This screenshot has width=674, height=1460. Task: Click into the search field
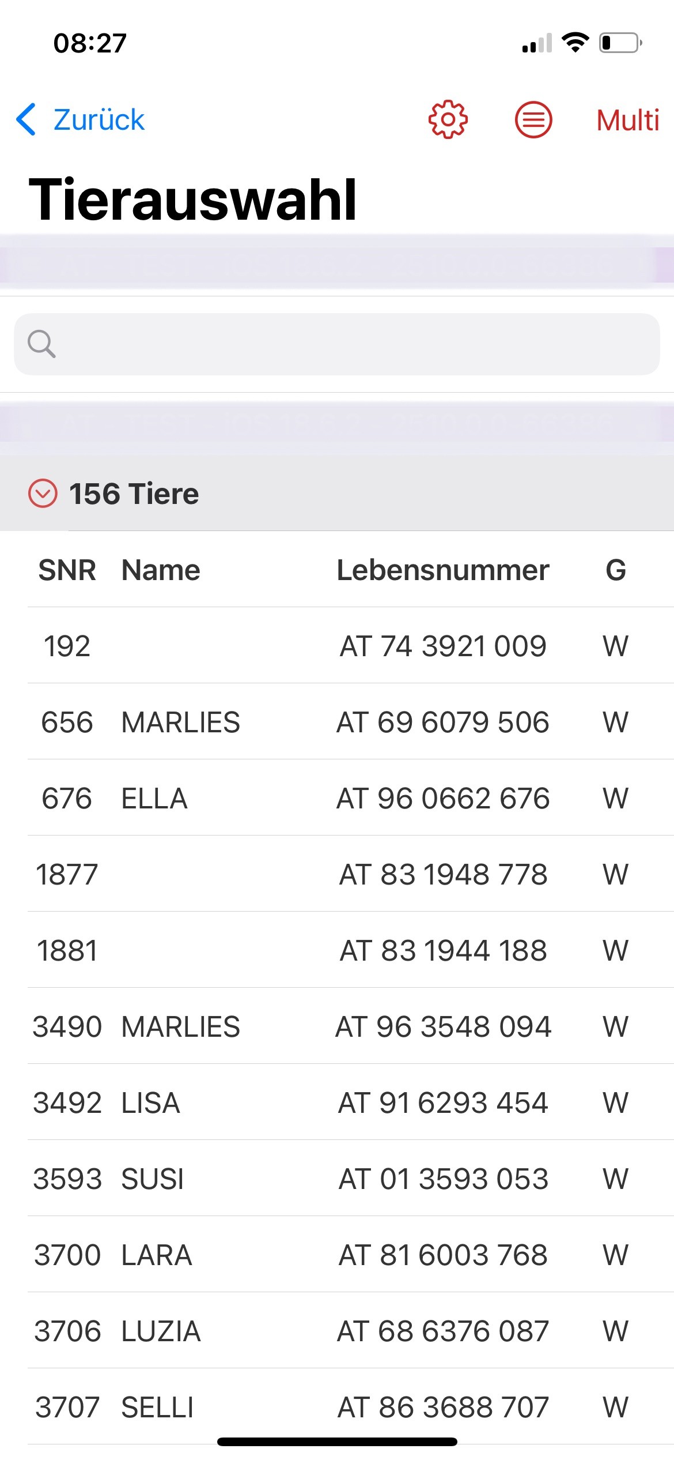pos(346,344)
